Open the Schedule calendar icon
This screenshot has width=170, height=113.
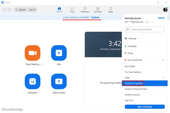click(32, 82)
